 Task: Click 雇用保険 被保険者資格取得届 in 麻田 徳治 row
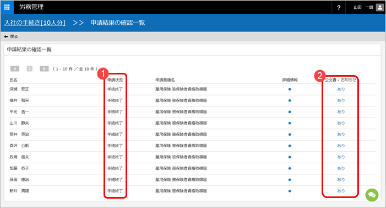click(x=181, y=180)
